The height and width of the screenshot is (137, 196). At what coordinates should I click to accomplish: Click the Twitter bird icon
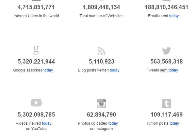click(x=167, y=51)
